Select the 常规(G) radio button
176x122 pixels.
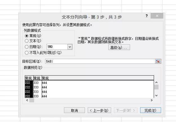(27, 36)
